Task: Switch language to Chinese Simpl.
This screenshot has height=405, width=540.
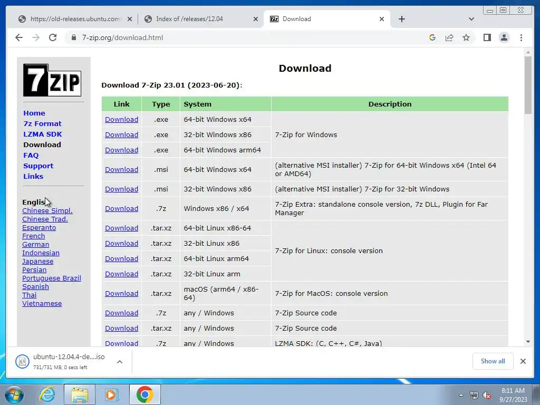Action: (x=47, y=211)
